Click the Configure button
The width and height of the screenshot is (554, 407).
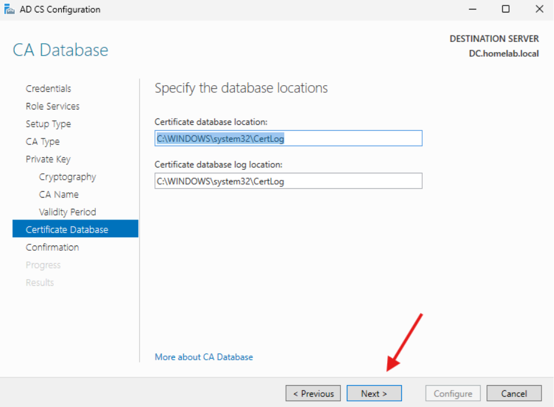click(x=452, y=393)
